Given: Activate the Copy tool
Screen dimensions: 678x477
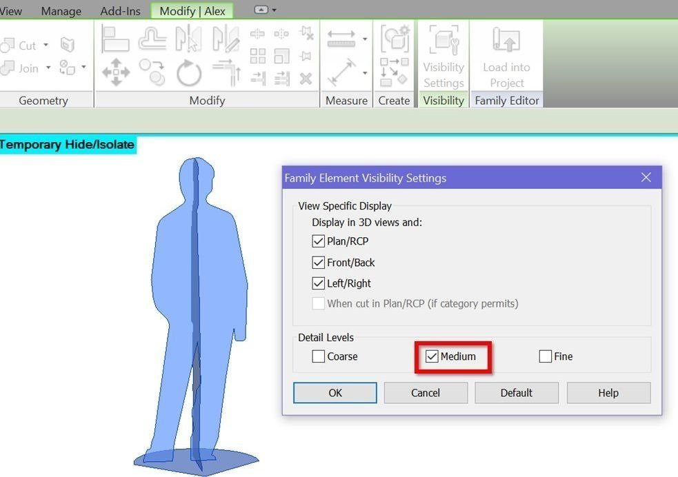Looking at the screenshot, I should click(x=152, y=72).
